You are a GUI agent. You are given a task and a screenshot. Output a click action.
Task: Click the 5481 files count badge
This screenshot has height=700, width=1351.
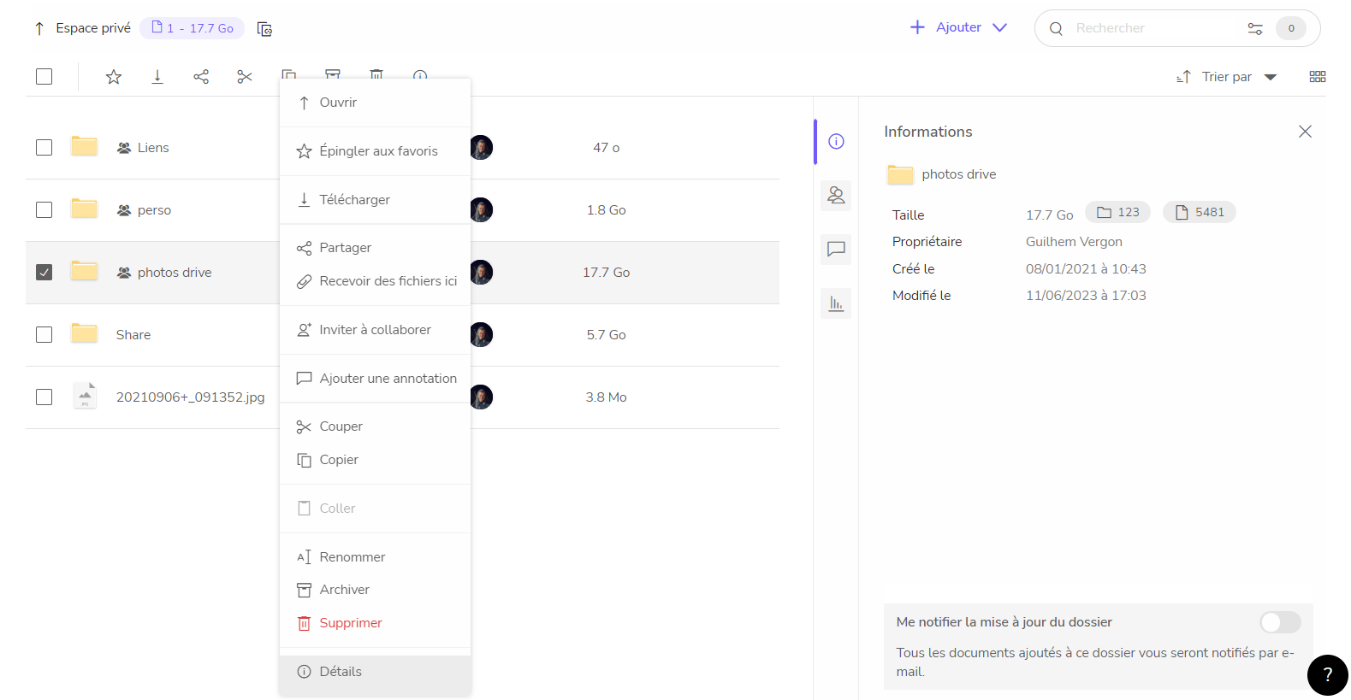tap(1200, 212)
